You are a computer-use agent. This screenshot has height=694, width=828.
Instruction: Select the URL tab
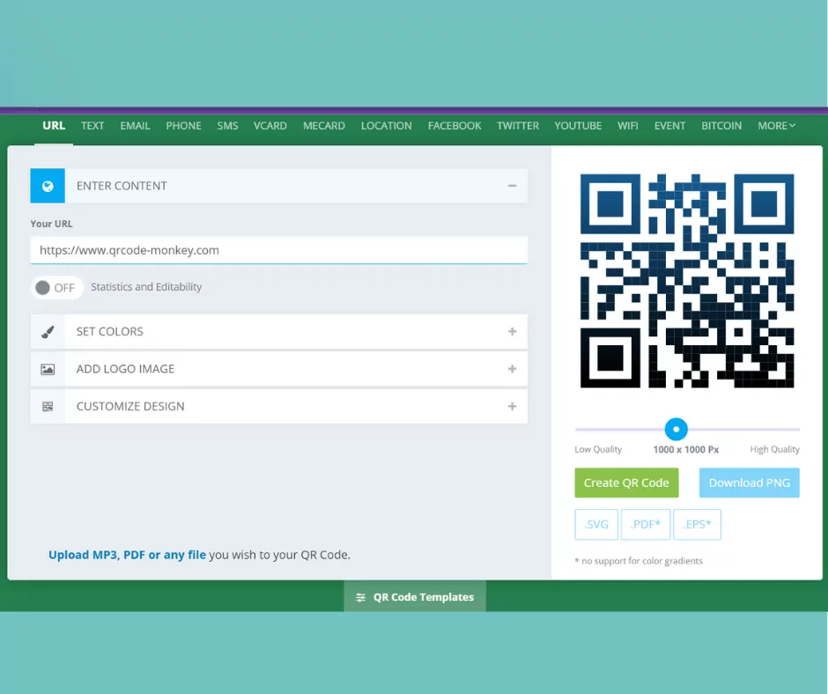click(54, 126)
